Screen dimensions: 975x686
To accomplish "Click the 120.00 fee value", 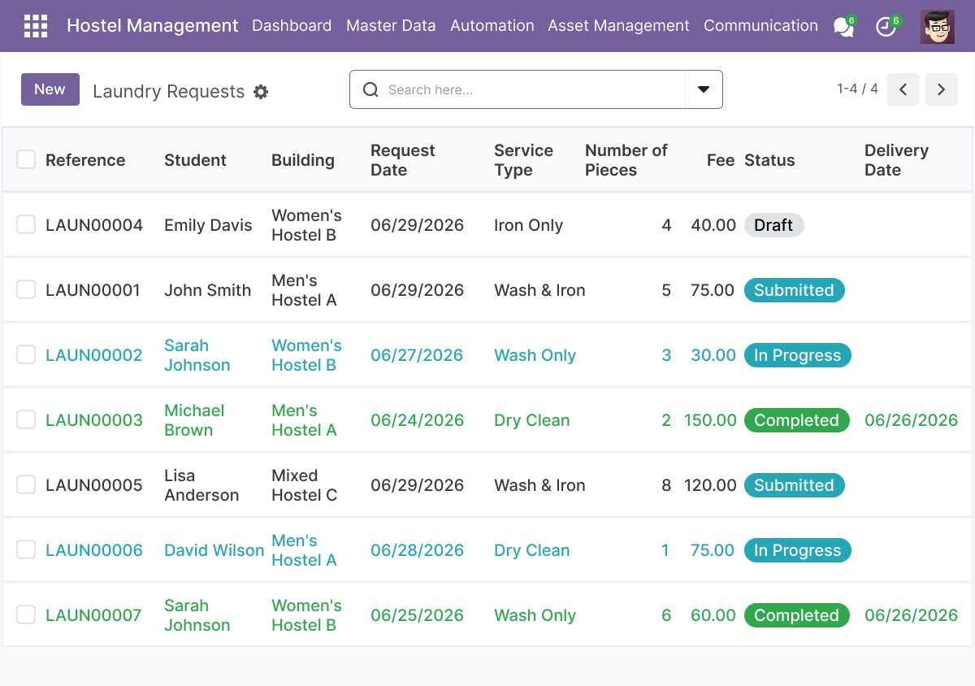I will pyautogui.click(x=710, y=485).
